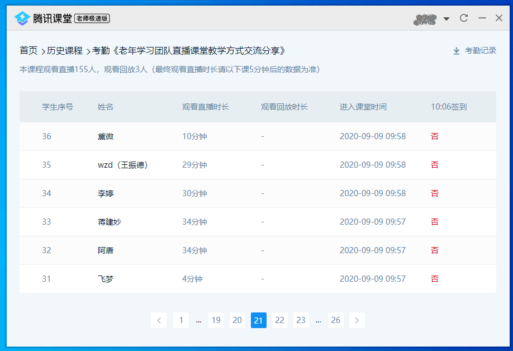Select page 22 in pagination

[279, 320]
